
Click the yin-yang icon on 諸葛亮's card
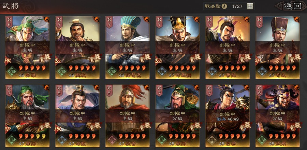coord(147,19)
